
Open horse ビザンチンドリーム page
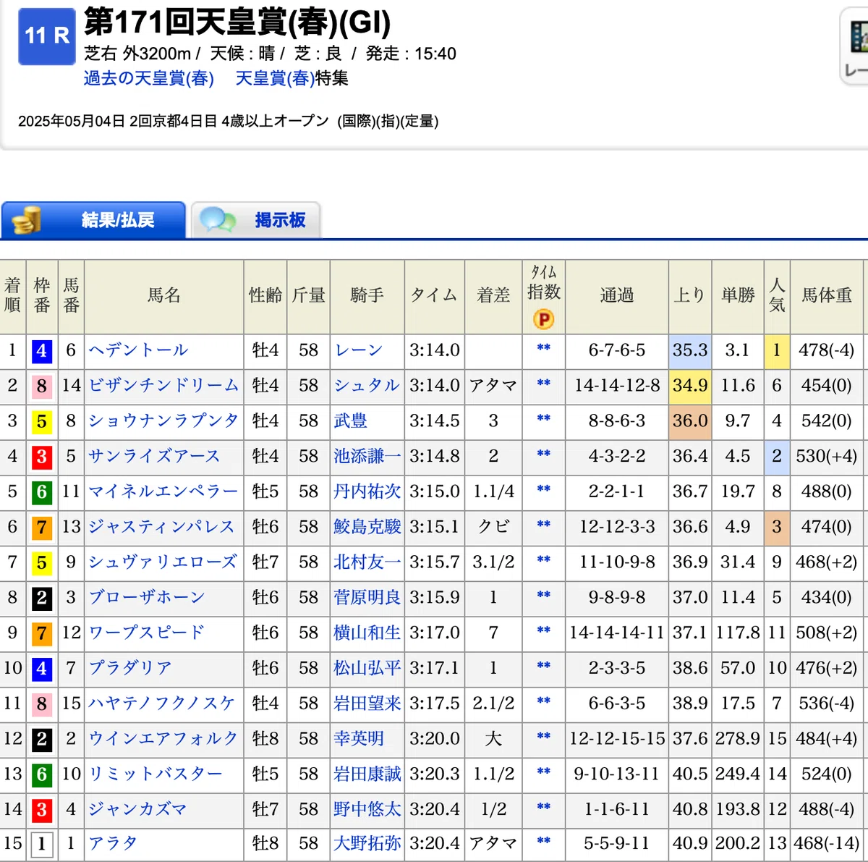[x=163, y=385]
